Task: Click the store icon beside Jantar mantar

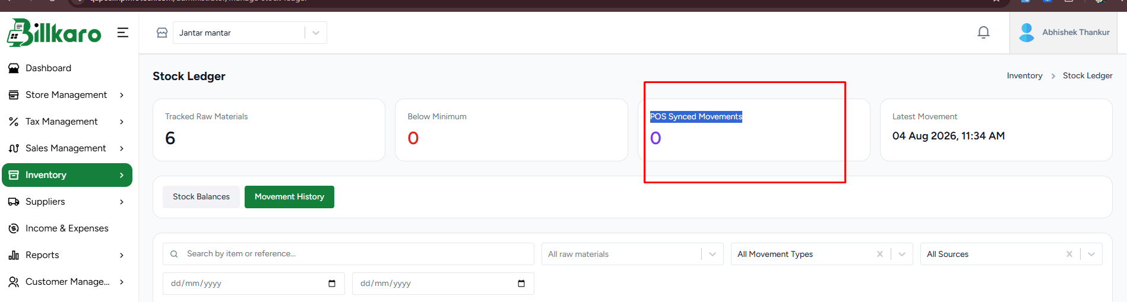Action: [x=162, y=33]
